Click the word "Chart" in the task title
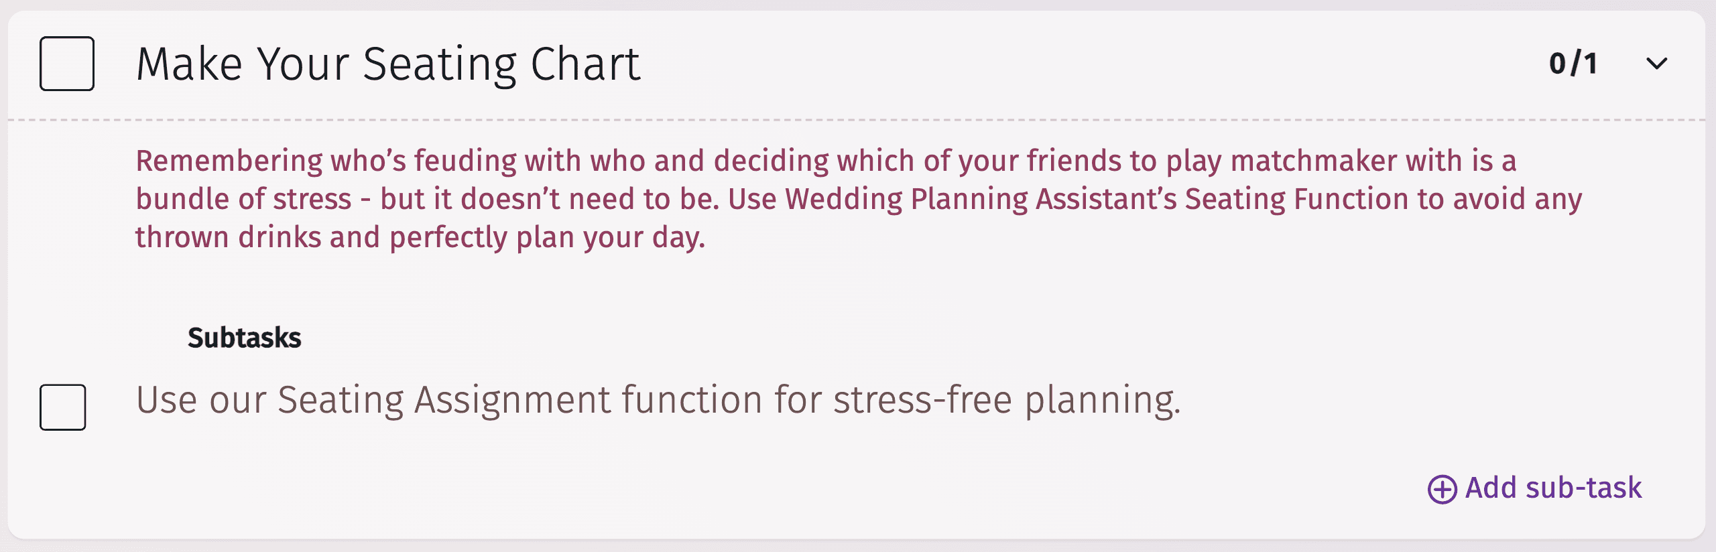The height and width of the screenshot is (552, 1716). (585, 64)
